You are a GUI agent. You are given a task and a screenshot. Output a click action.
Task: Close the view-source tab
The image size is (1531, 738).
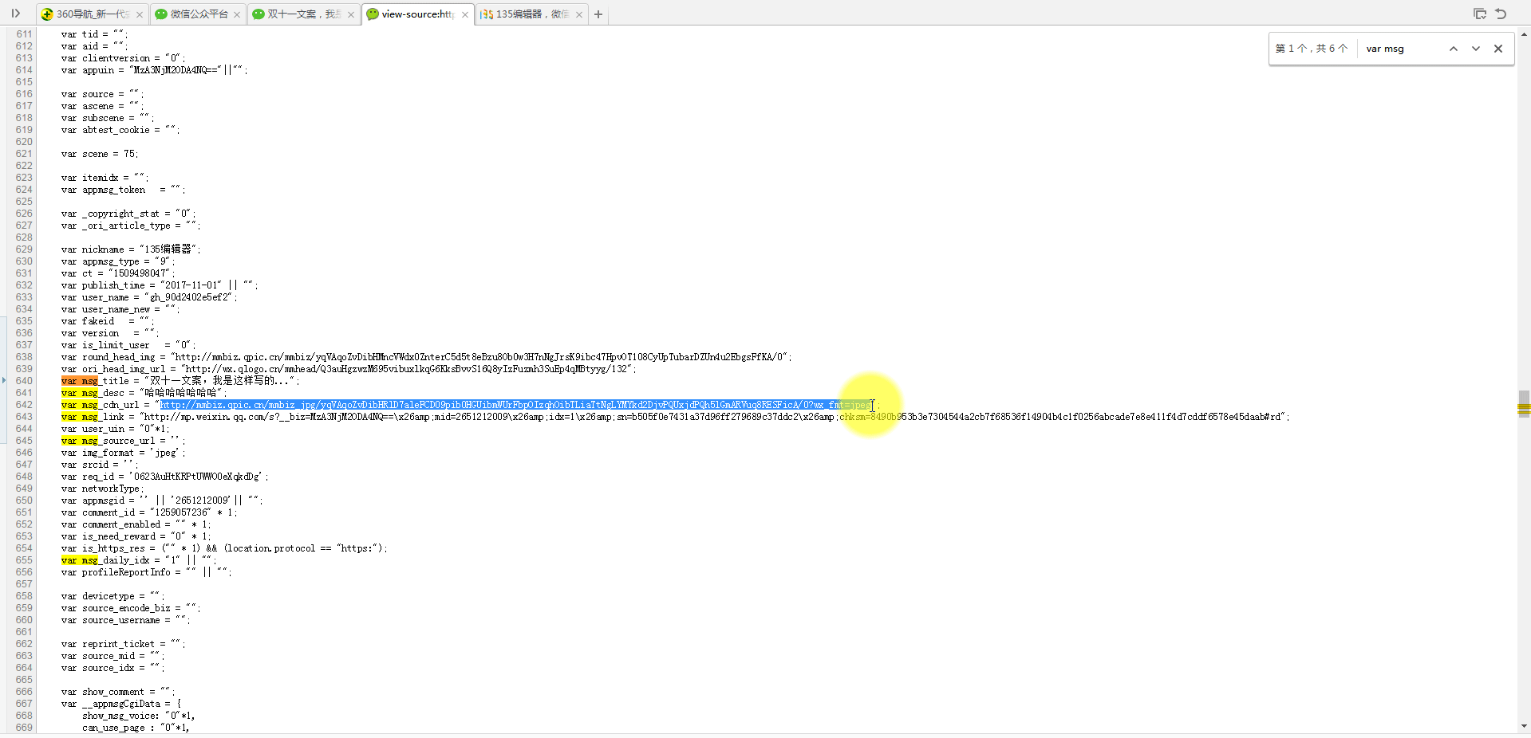[x=465, y=14]
